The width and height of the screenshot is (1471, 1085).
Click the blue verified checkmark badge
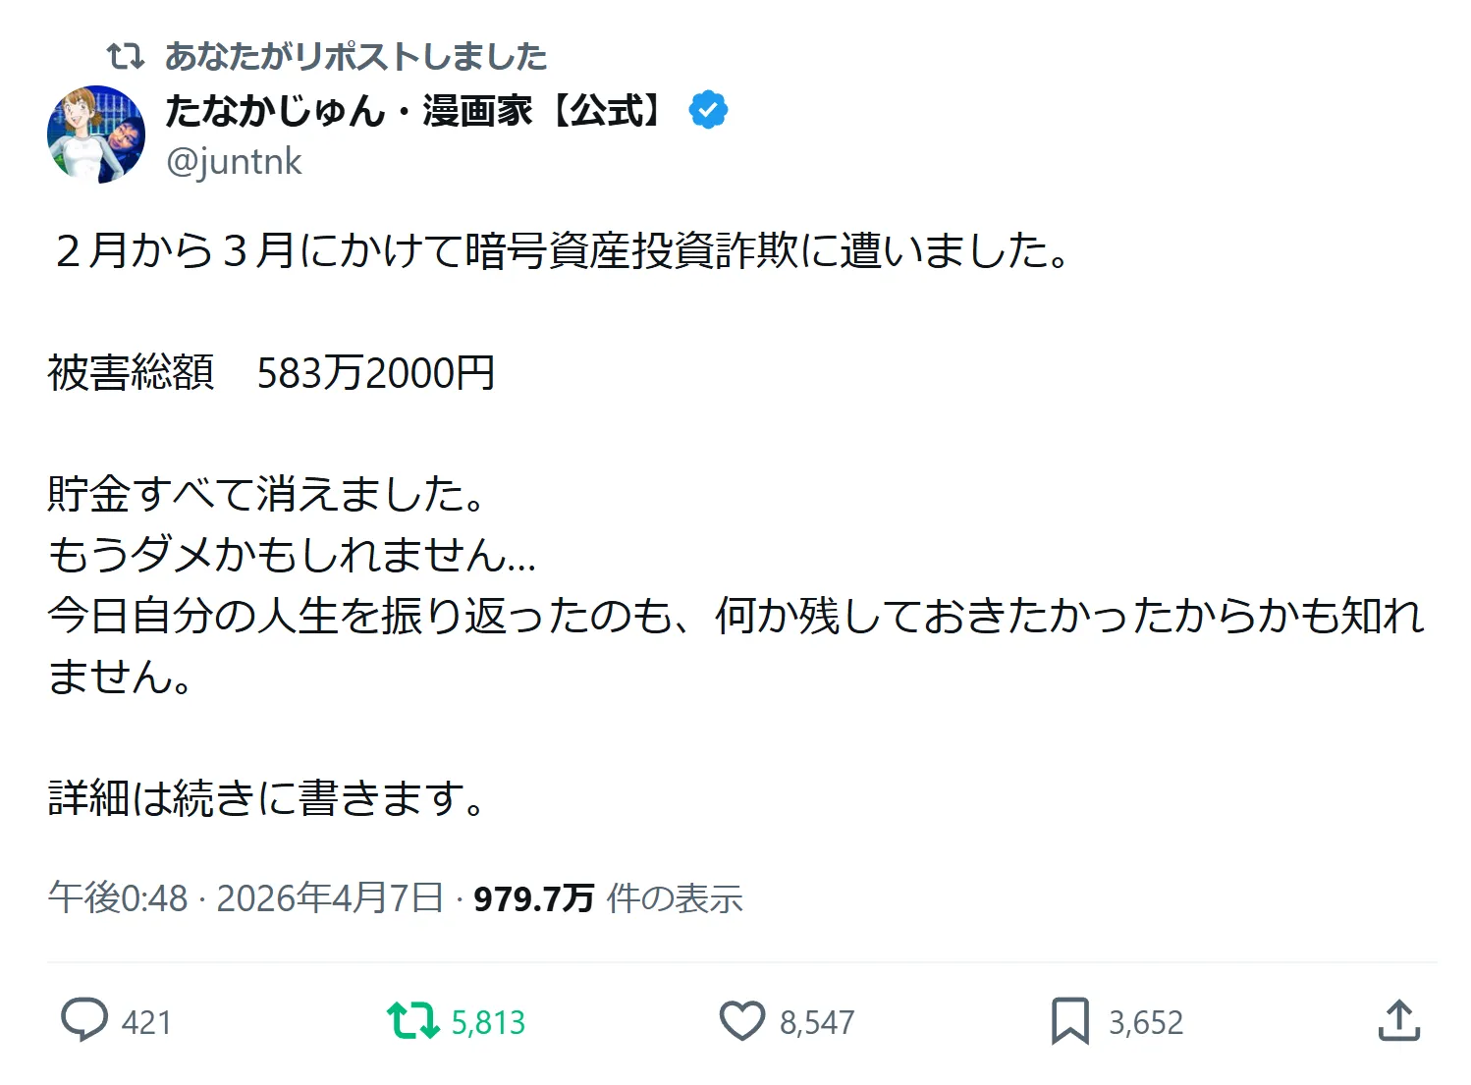tap(709, 110)
